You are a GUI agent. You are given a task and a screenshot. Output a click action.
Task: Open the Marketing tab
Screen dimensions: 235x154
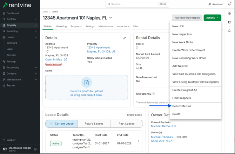61,26
